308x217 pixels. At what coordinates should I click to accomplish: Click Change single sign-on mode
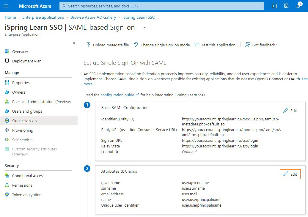165,45
